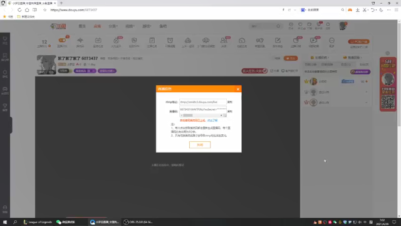Expand the video nav dropdown
The image size is (401, 226).
pyautogui.click(x=130, y=26)
